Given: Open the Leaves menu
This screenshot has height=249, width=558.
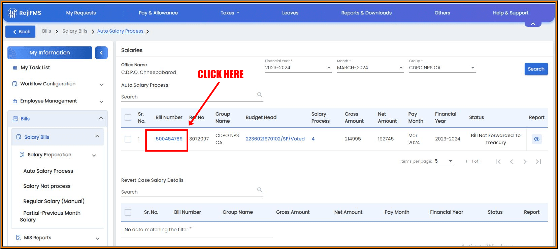Looking at the screenshot, I should coord(290,13).
